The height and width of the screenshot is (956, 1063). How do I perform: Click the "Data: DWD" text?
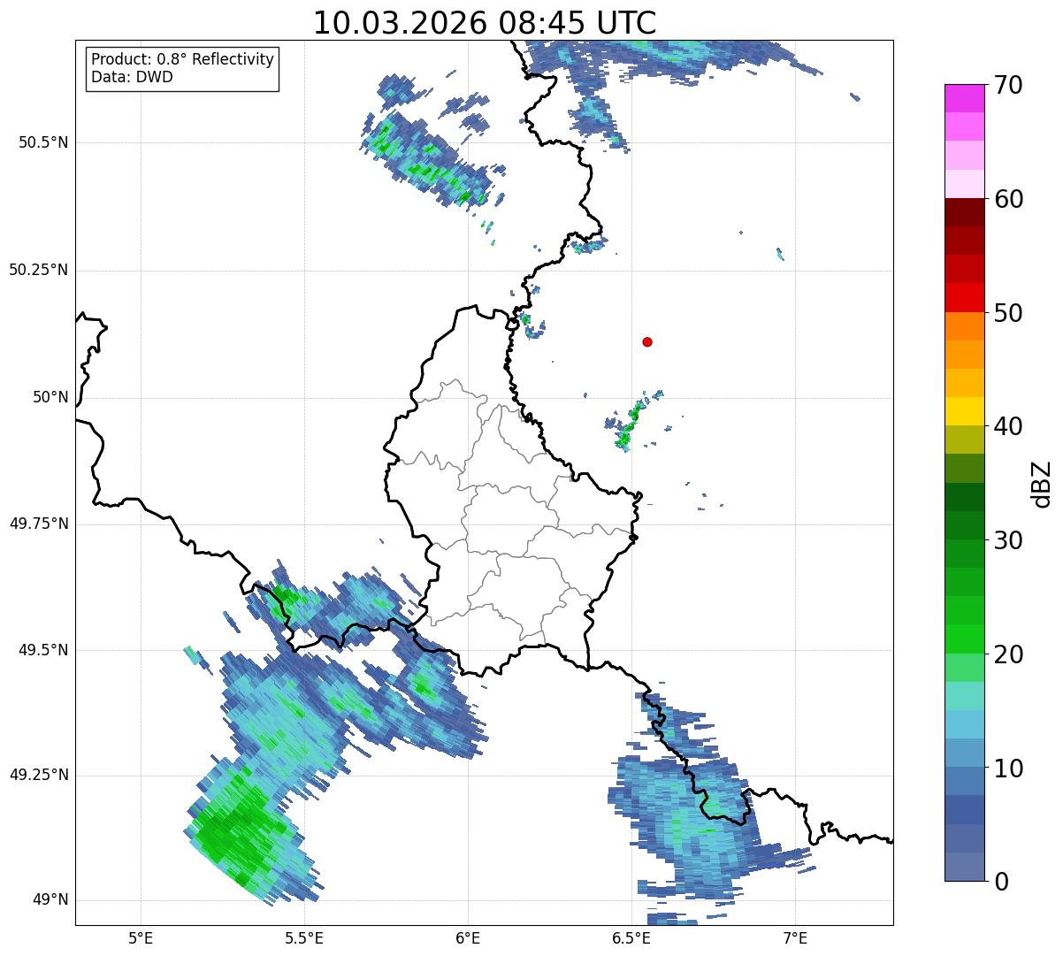click(132, 77)
